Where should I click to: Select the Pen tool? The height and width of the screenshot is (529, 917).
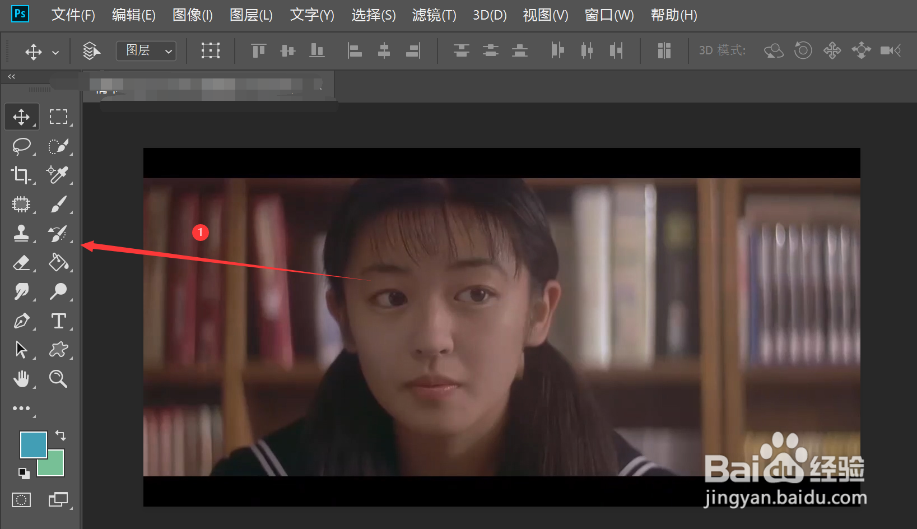[21, 321]
